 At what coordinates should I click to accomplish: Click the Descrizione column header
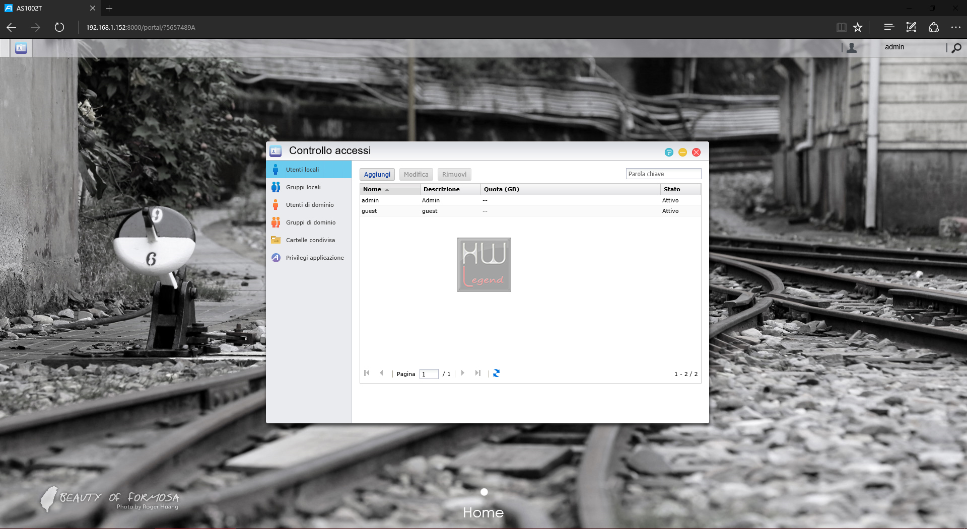450,189
